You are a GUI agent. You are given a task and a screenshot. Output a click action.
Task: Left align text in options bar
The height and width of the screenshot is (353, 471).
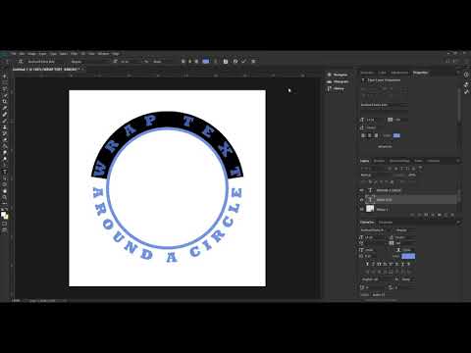[183, 61]
